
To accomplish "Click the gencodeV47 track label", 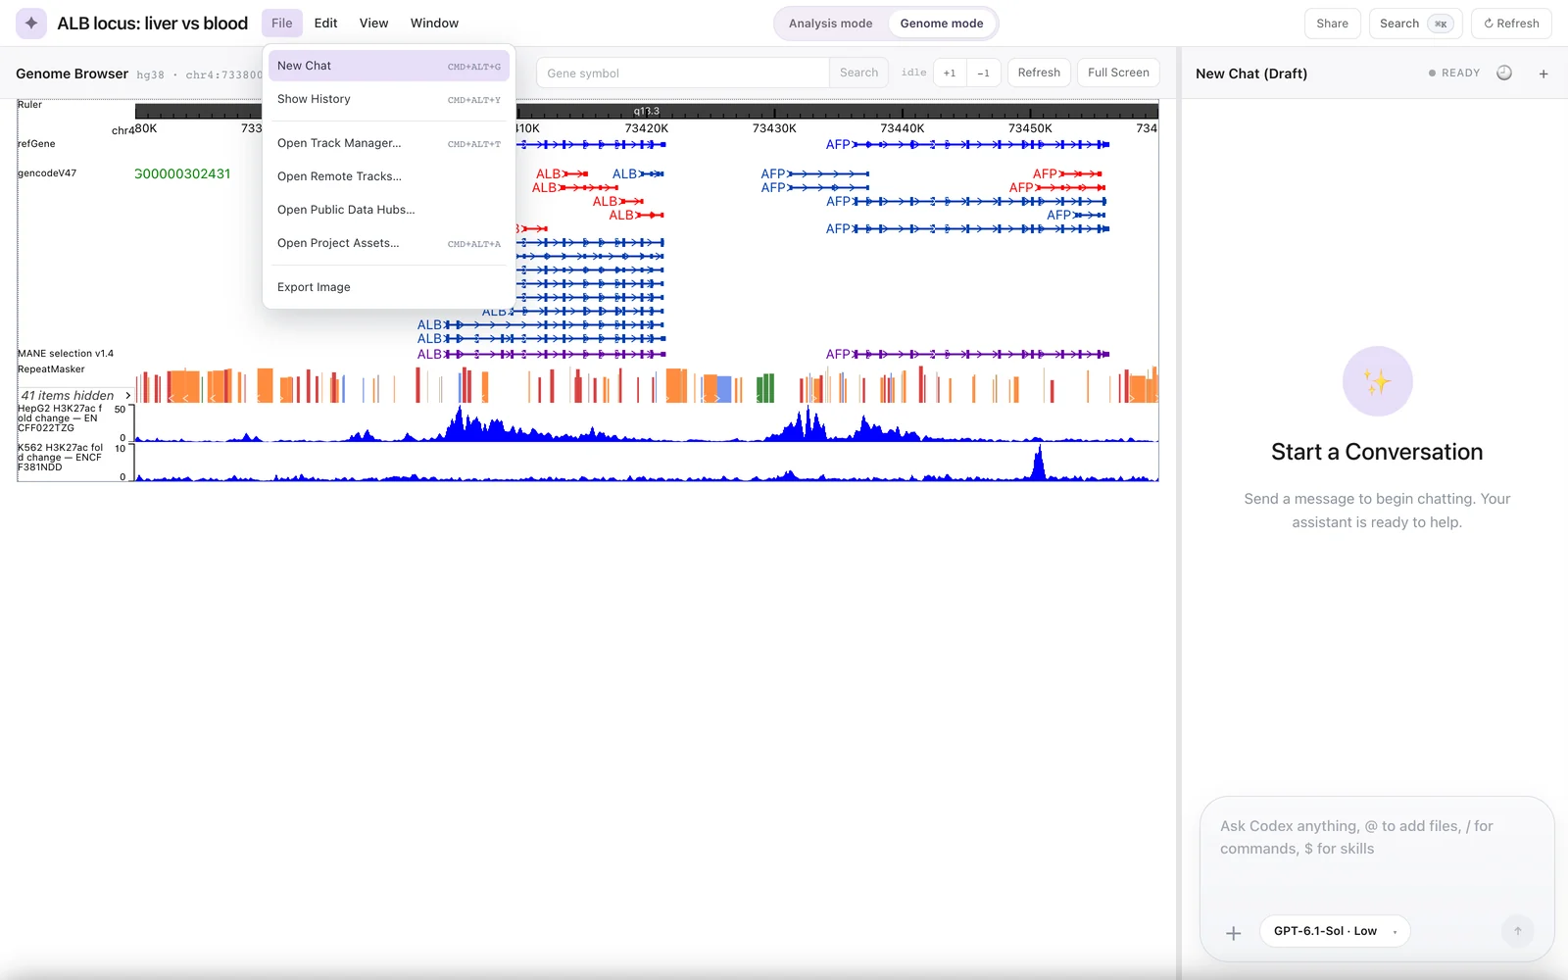I will tap(47, 172).
